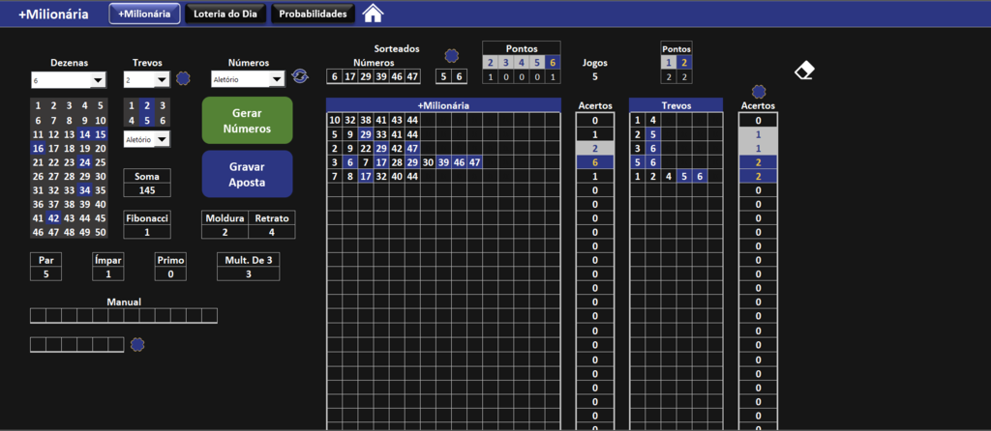
Task: Click the Moldura value 2
Action: point(225,232)
